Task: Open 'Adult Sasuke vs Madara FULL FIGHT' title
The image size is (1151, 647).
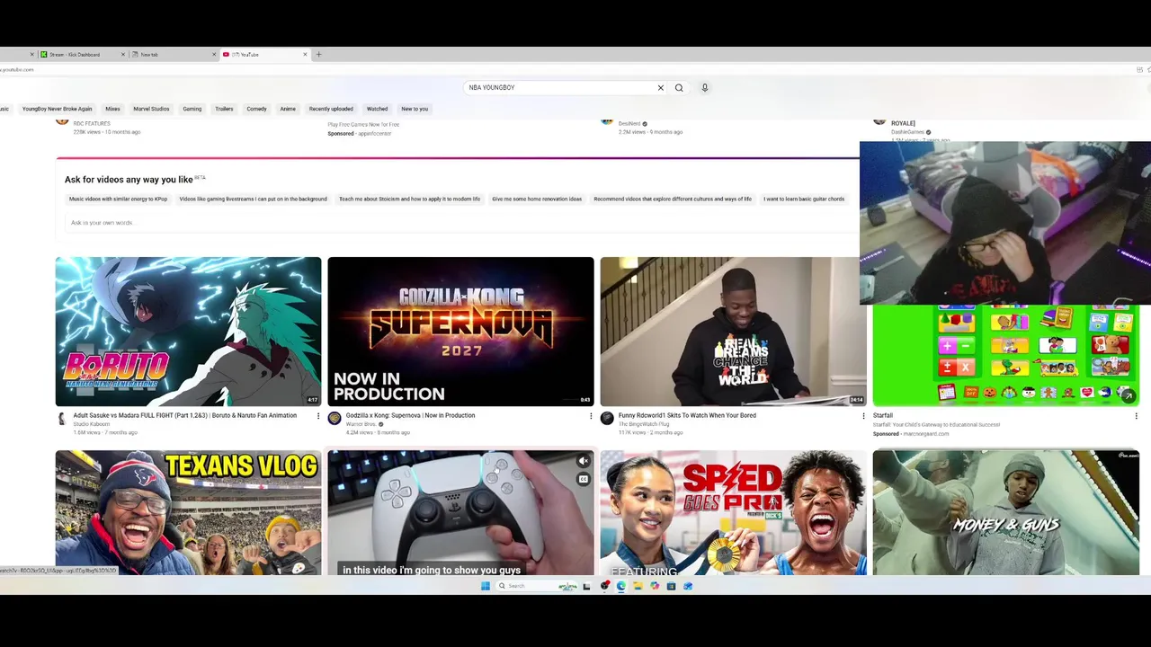Action: [184, 416]
